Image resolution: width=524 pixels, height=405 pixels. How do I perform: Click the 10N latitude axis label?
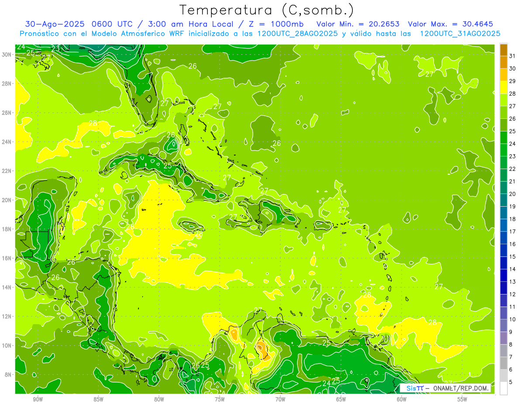[x=7, y=346]
